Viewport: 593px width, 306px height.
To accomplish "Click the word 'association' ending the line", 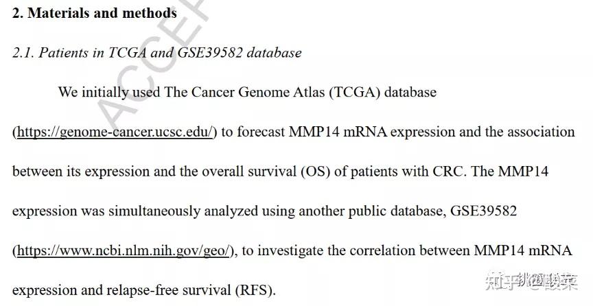I will [541, 132].
